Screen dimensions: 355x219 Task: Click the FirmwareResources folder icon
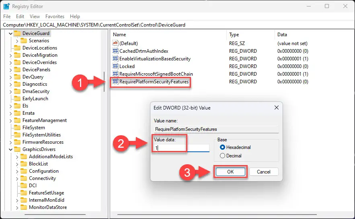[17, 142]
